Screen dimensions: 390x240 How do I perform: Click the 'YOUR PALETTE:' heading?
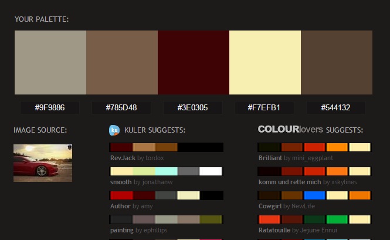pos(42,19)
